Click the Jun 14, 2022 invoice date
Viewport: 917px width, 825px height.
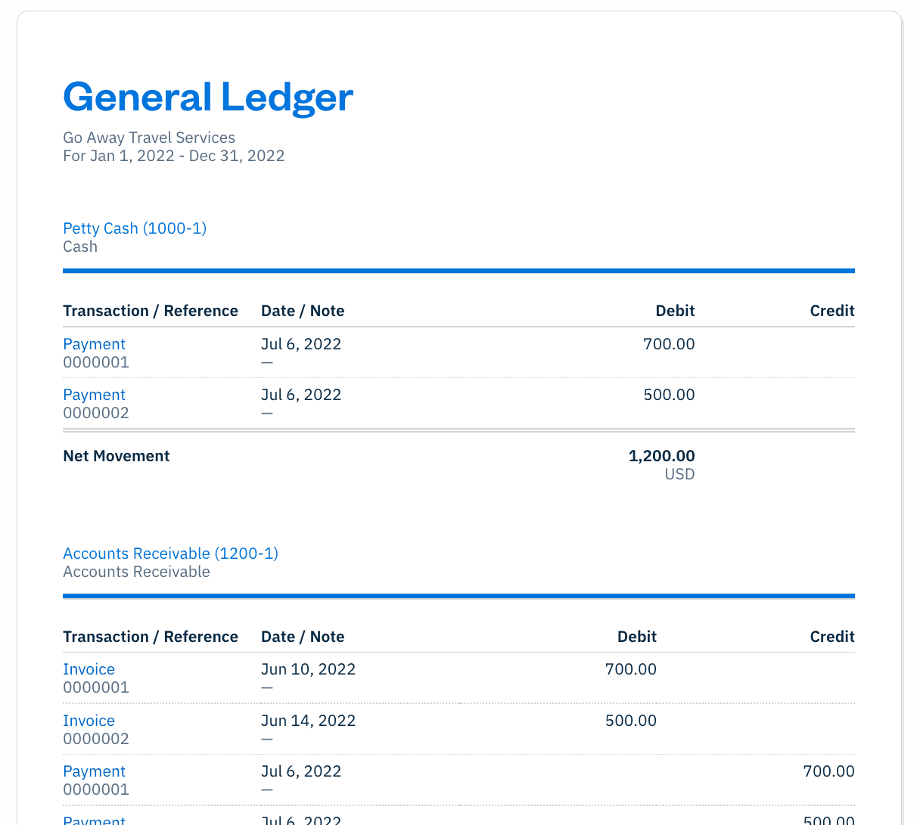click(x=308, y=721)
